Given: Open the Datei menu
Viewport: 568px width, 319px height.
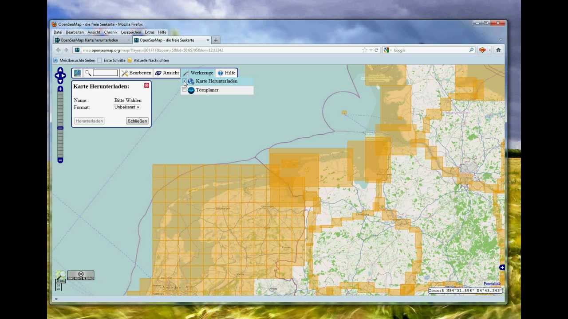Looking at the screenshot, I should coord(58,32).
